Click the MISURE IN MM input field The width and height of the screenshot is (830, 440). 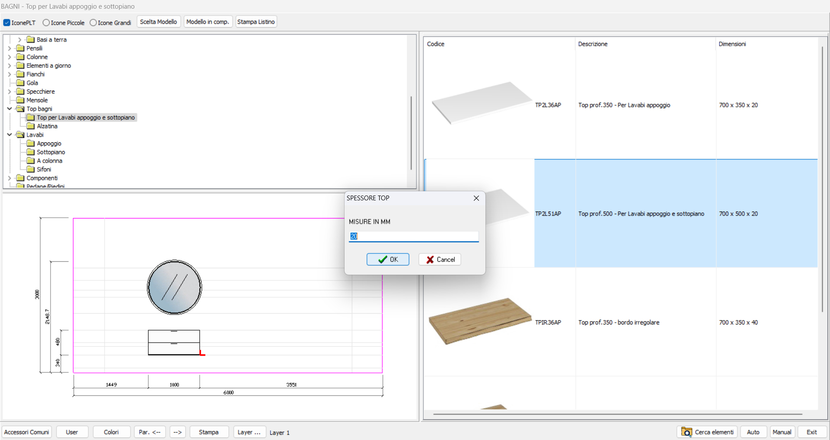(x=414, y=236)
